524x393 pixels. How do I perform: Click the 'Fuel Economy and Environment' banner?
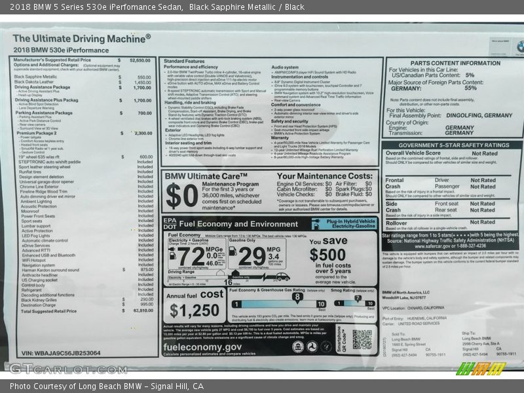click(x=238, y=224)
